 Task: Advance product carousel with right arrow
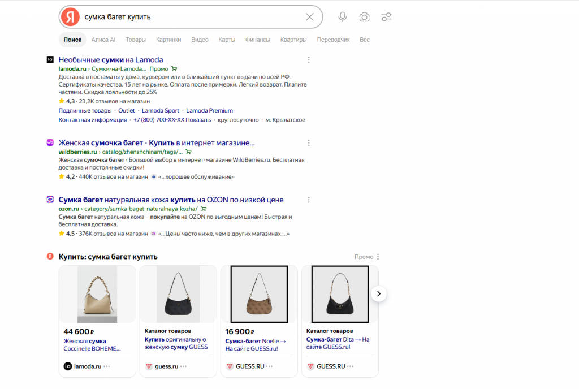tap(378, 294)
